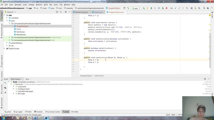Click Apply Changes lightning icon
Screen dimensions: 214x120
tap(147, 8)
